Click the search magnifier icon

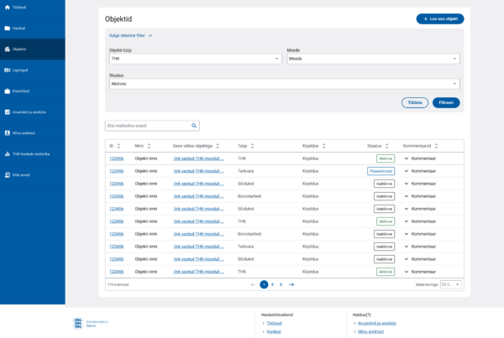194,126
